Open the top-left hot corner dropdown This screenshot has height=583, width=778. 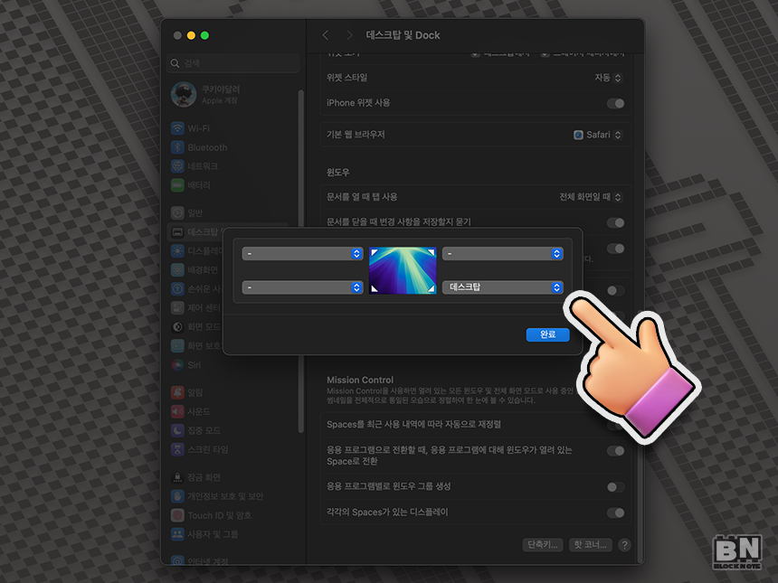(x=302, y=254)
